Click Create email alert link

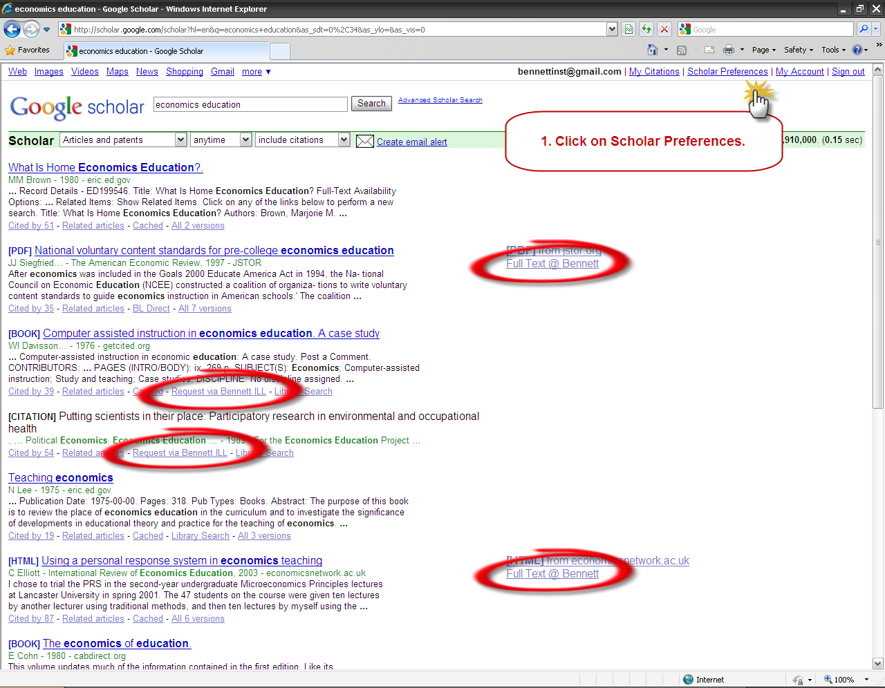[x=411, y=142]
